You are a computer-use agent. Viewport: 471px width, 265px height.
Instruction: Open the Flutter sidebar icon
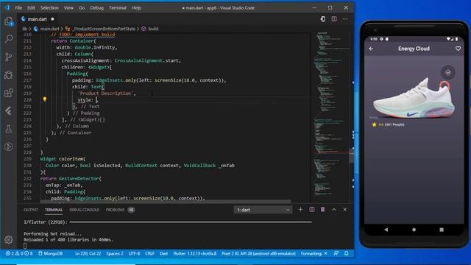[x=9, y=111]
